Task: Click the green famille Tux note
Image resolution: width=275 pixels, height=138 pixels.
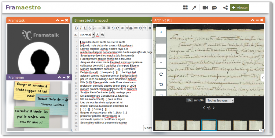Action: coord(31,117)
